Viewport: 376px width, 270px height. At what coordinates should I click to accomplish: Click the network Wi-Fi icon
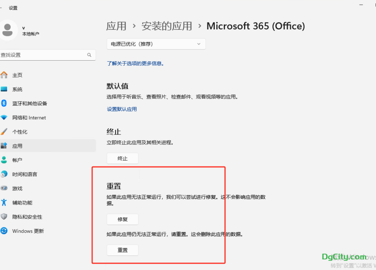4,118
